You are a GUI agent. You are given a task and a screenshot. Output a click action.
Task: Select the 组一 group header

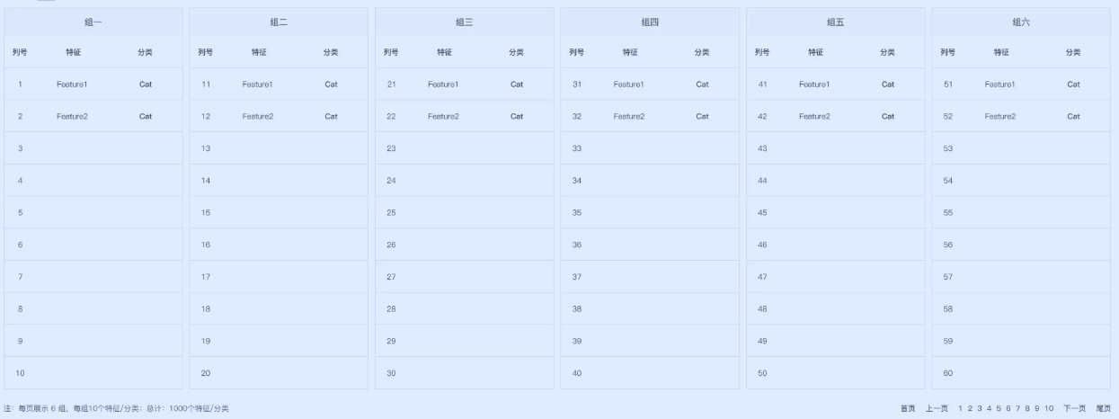click(93, 22)
